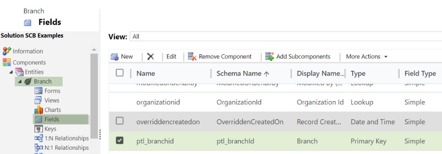Click the 1:N Relationships icon
This screenshot has height=154, width=442.
coord(38,138)
